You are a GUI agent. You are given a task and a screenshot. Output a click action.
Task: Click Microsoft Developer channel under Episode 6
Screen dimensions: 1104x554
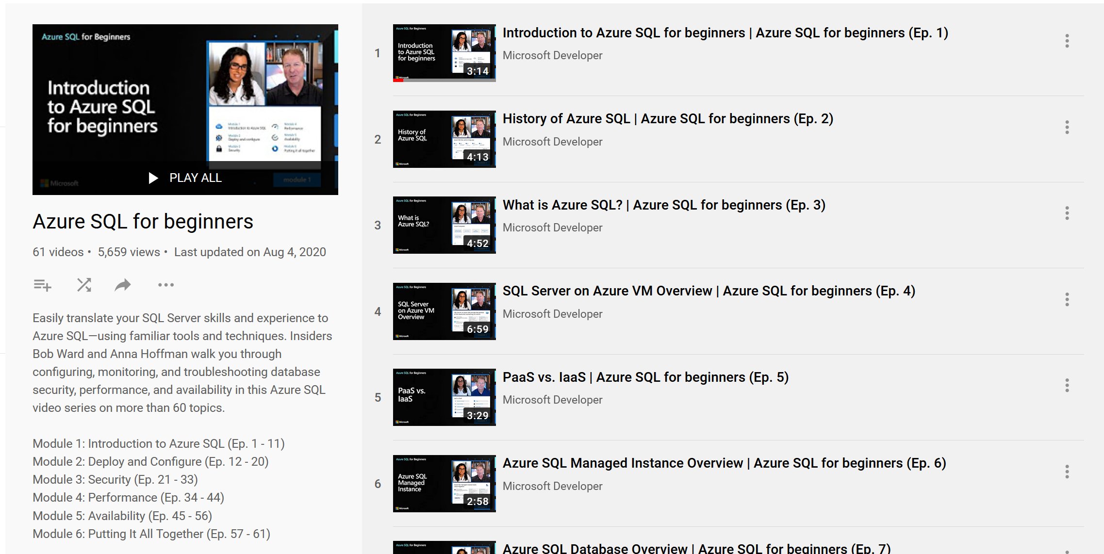552,486
